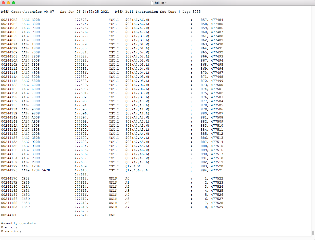The width and height of the screenshot is (315, 240).
Task: Click the address 0024416A
Action: pyautogui.click(x=9, y=158)
